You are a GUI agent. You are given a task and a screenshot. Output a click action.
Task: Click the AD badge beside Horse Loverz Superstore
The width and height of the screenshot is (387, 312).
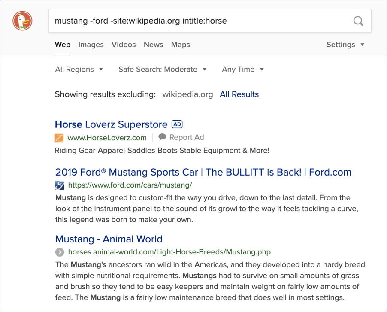click(177, 124)
